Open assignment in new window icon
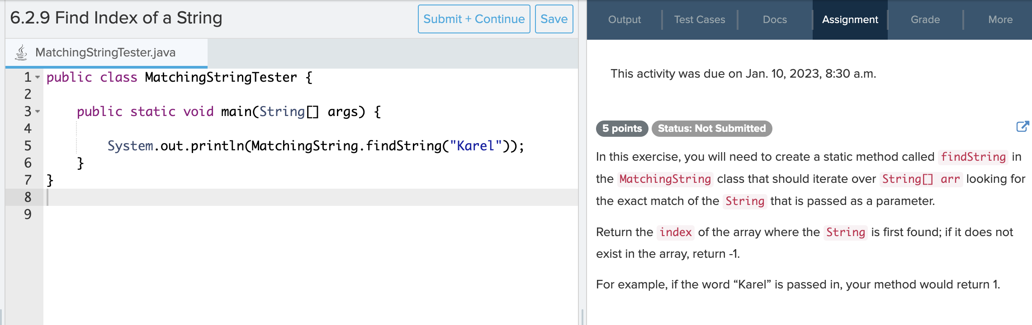 [1023, 127]
